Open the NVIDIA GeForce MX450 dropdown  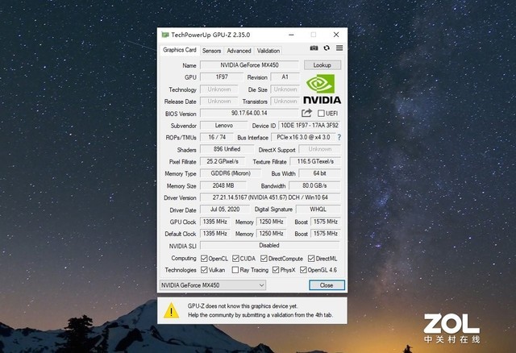(213, 285)
